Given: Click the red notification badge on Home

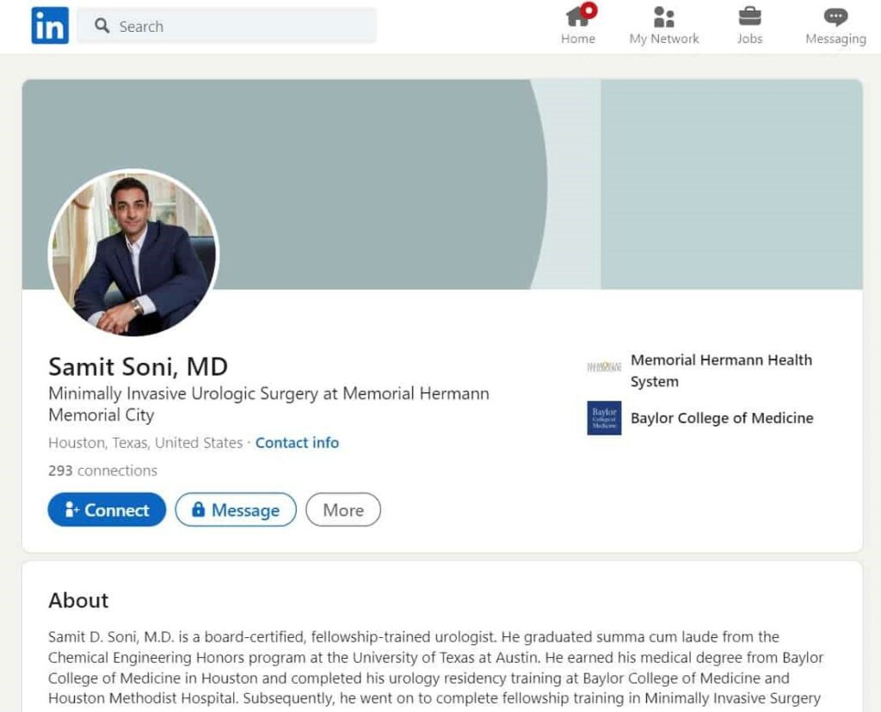Looking at the screenshot, I should pos(588,10).
